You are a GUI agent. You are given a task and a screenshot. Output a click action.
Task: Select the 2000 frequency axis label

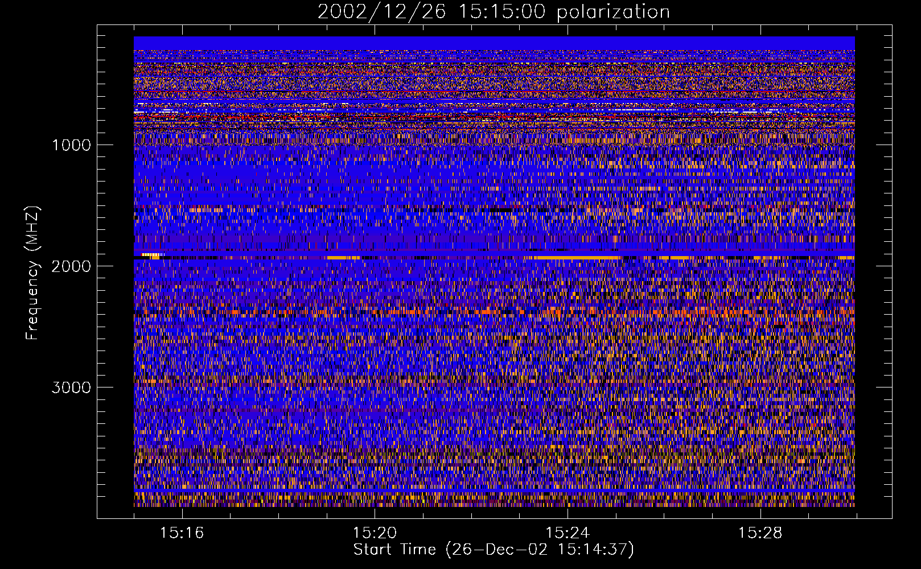click(71, 266)
